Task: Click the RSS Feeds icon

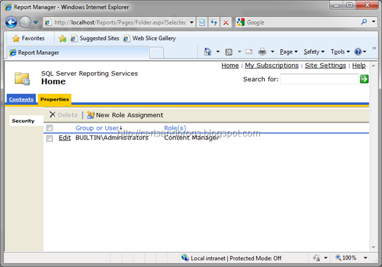Action: (229, 52)
